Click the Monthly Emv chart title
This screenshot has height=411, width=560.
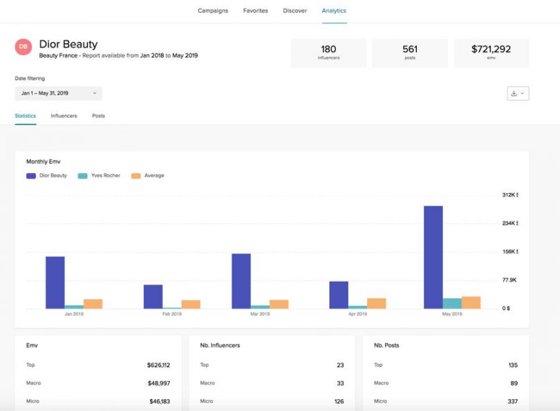pyautogui.click(x=44, y=161)
